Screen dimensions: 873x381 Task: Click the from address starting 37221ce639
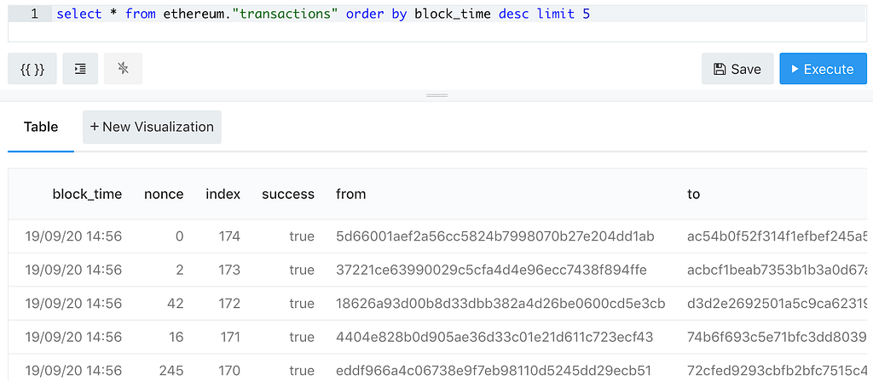(x=491, y=270)
